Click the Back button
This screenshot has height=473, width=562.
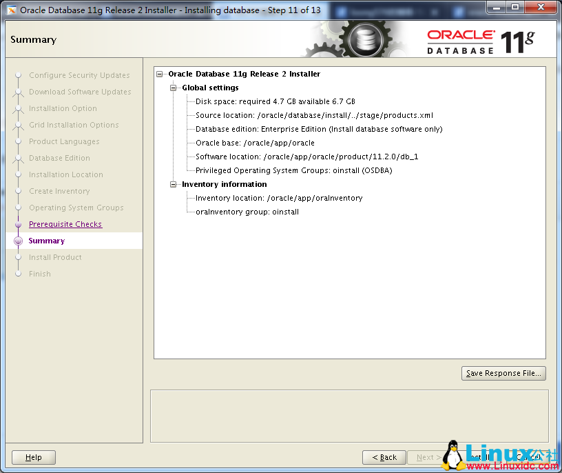(384, 457)
